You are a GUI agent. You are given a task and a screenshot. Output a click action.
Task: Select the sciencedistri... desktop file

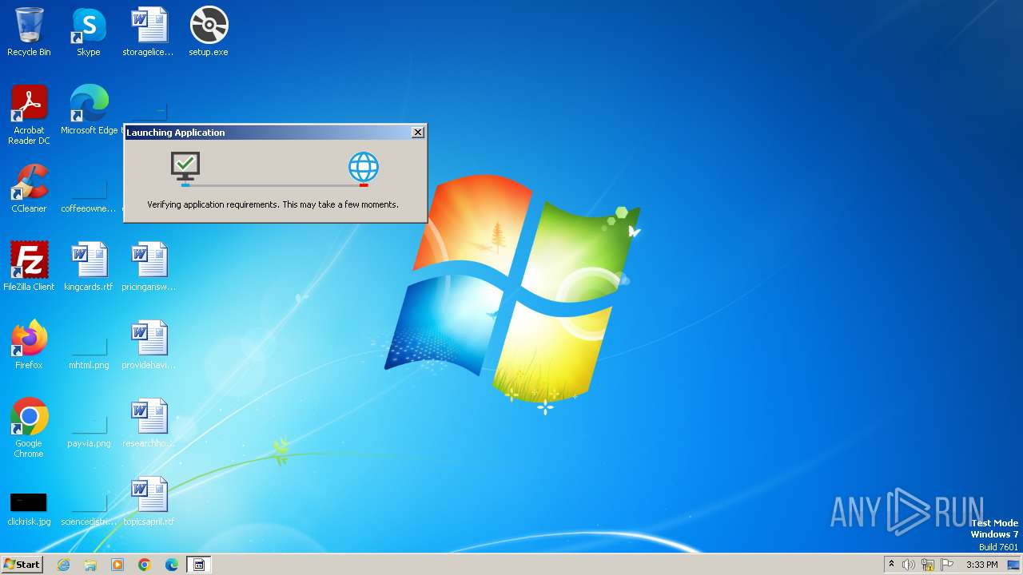point(89,510)
